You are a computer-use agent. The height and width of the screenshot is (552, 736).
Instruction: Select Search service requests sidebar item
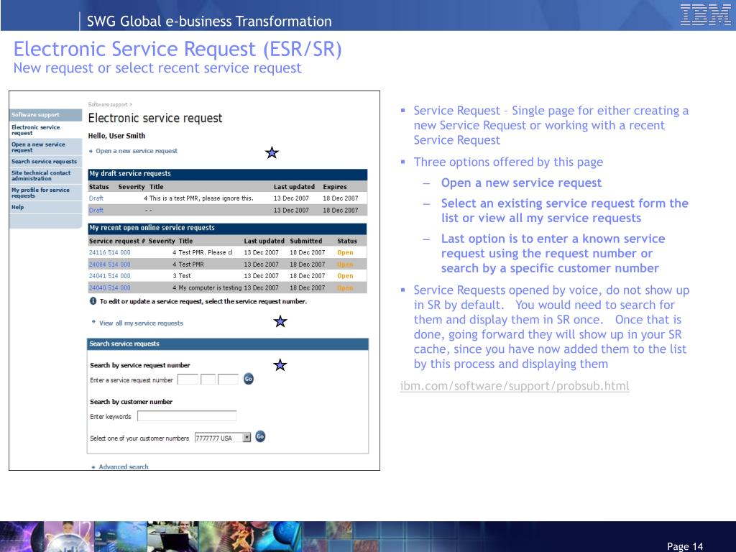tap(44, 162)
